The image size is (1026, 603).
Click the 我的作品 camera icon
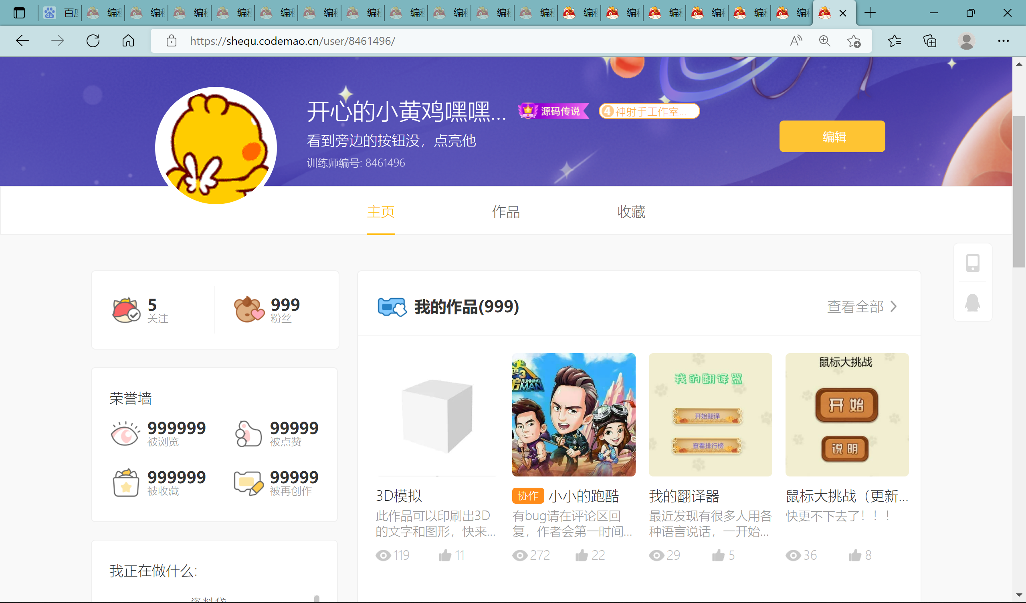click(392, 307)
